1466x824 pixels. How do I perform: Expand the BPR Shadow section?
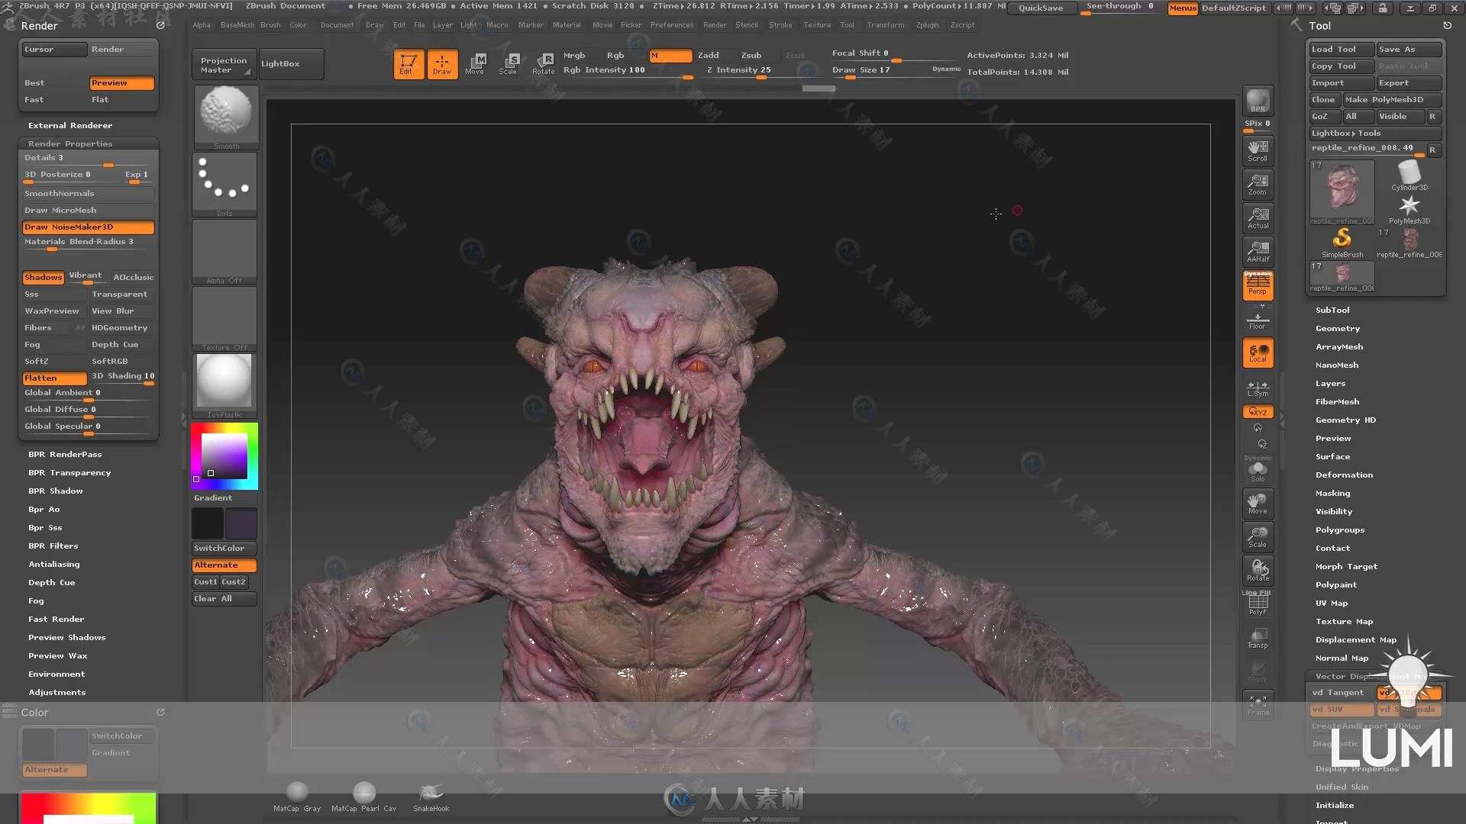[x=56, y=491]
